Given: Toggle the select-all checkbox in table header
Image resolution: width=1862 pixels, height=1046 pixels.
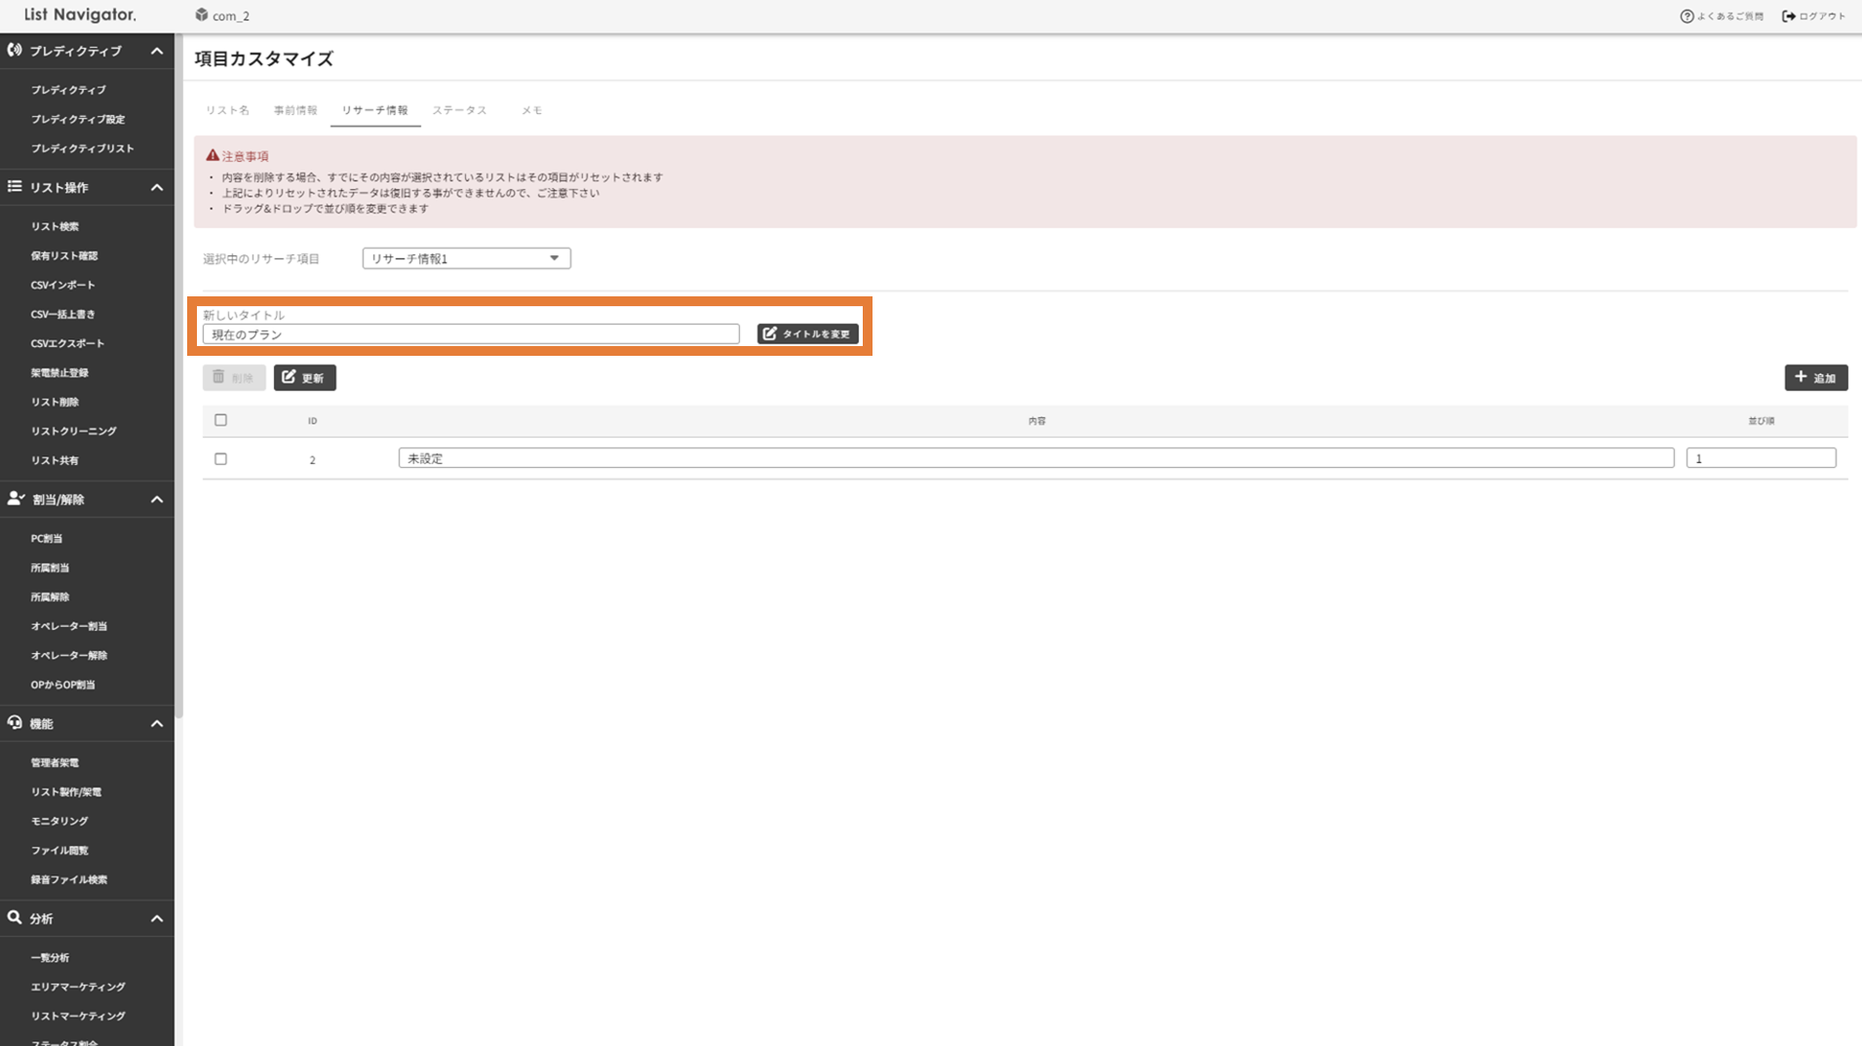Looking at the screenshot, I should 221,420.
